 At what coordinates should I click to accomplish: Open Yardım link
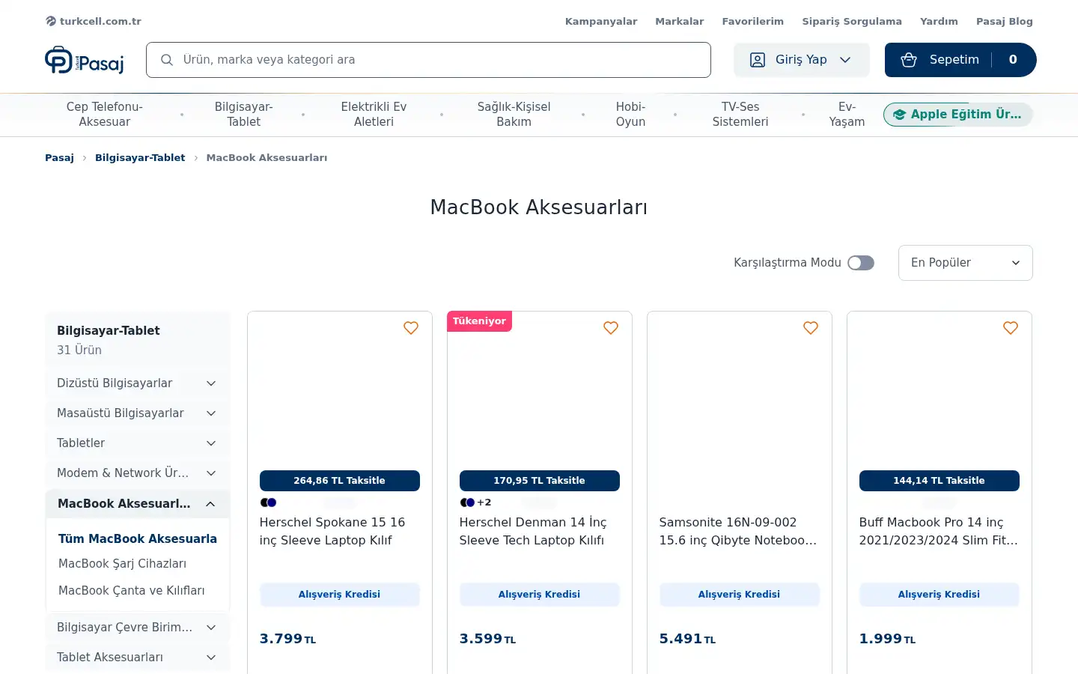pyautogui.click(x=939, y=21)
